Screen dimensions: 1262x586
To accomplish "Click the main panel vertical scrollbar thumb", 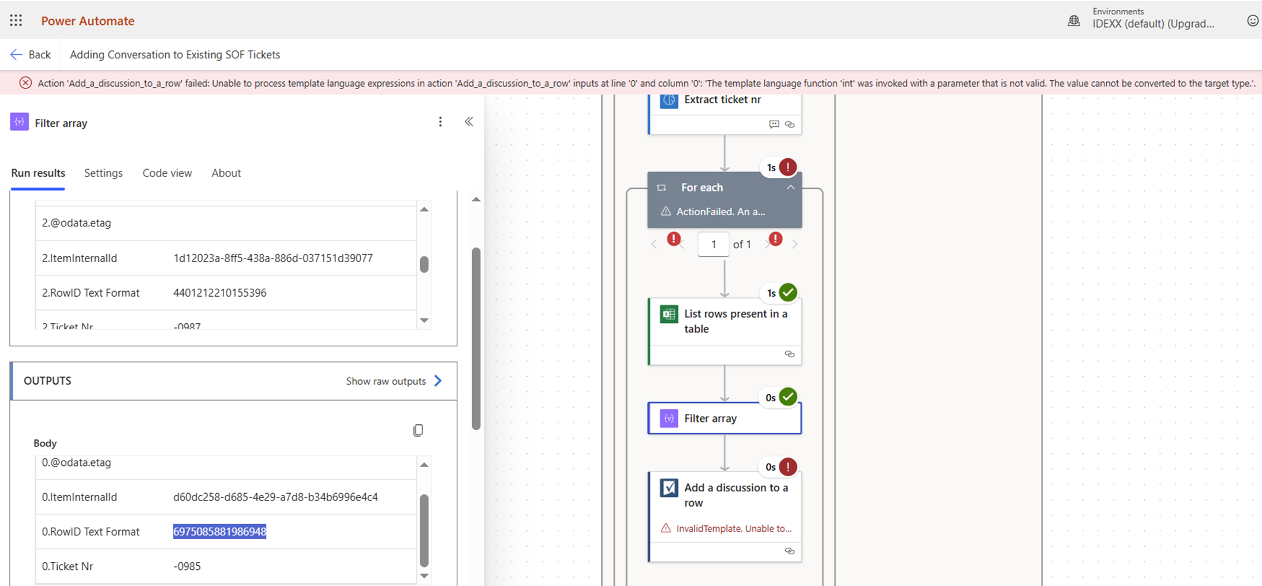I will 476,339.
